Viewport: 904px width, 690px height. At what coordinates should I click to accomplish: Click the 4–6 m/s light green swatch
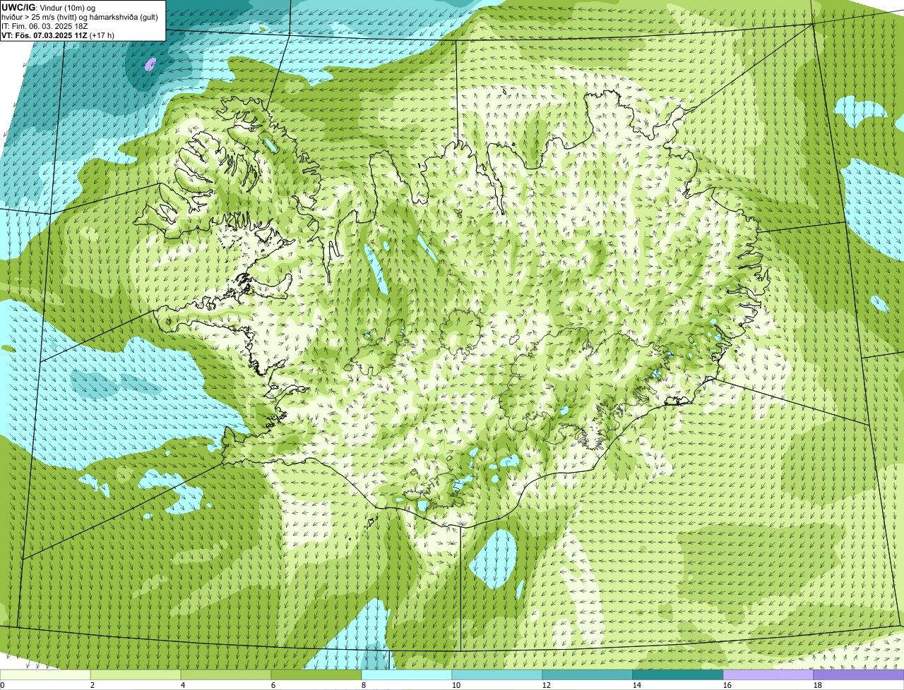click(x=226, y=675)
